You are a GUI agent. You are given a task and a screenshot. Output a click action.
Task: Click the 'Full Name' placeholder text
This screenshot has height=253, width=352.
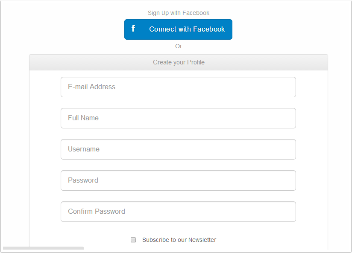[x=83, y=118]
